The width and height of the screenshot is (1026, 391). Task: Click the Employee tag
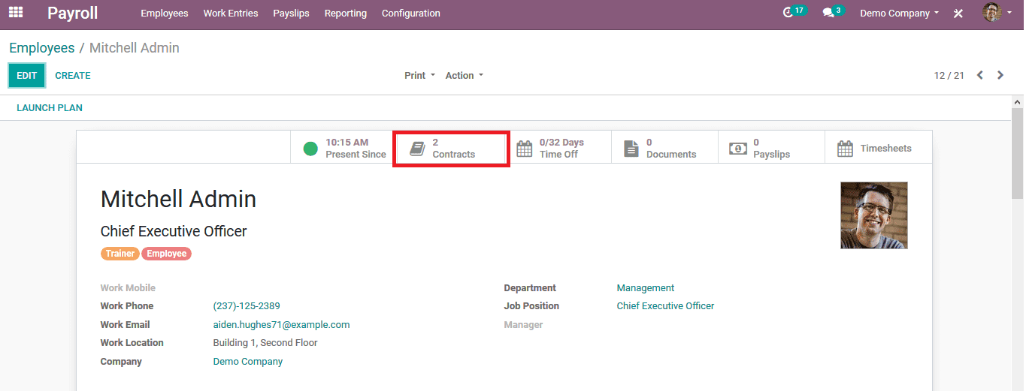pyautogui.click(x=167, y=254)
